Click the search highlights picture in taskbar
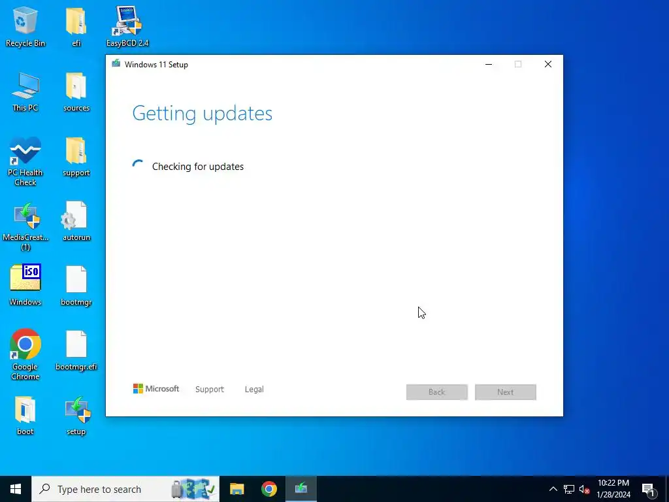 pyautogui.click(x=193, y=489)
